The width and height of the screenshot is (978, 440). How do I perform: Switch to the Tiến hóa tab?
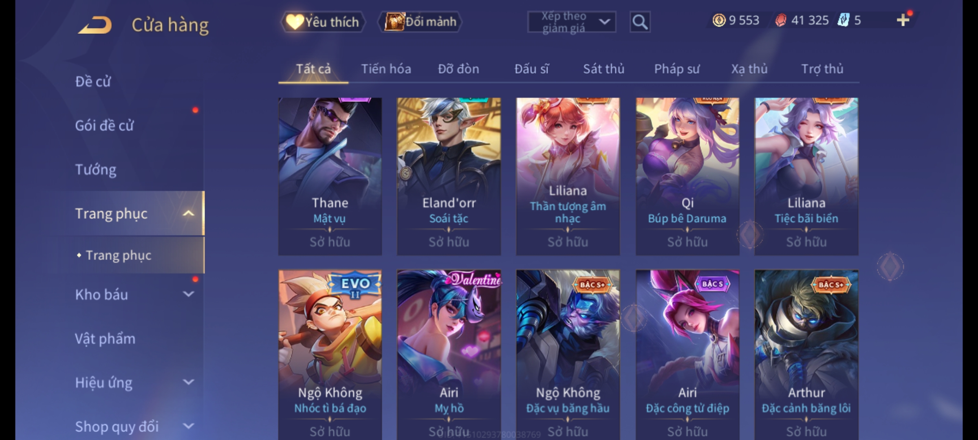pos(386,69)
